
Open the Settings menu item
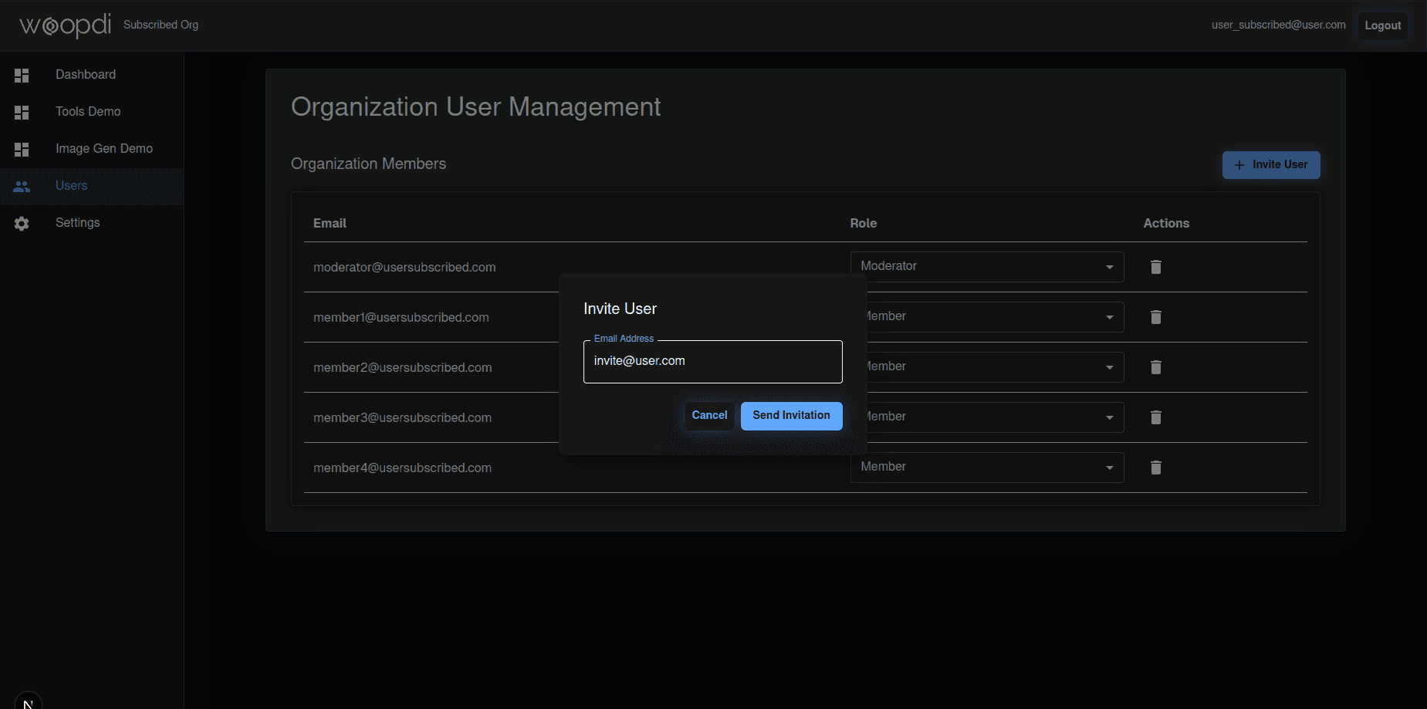point(78,223)
